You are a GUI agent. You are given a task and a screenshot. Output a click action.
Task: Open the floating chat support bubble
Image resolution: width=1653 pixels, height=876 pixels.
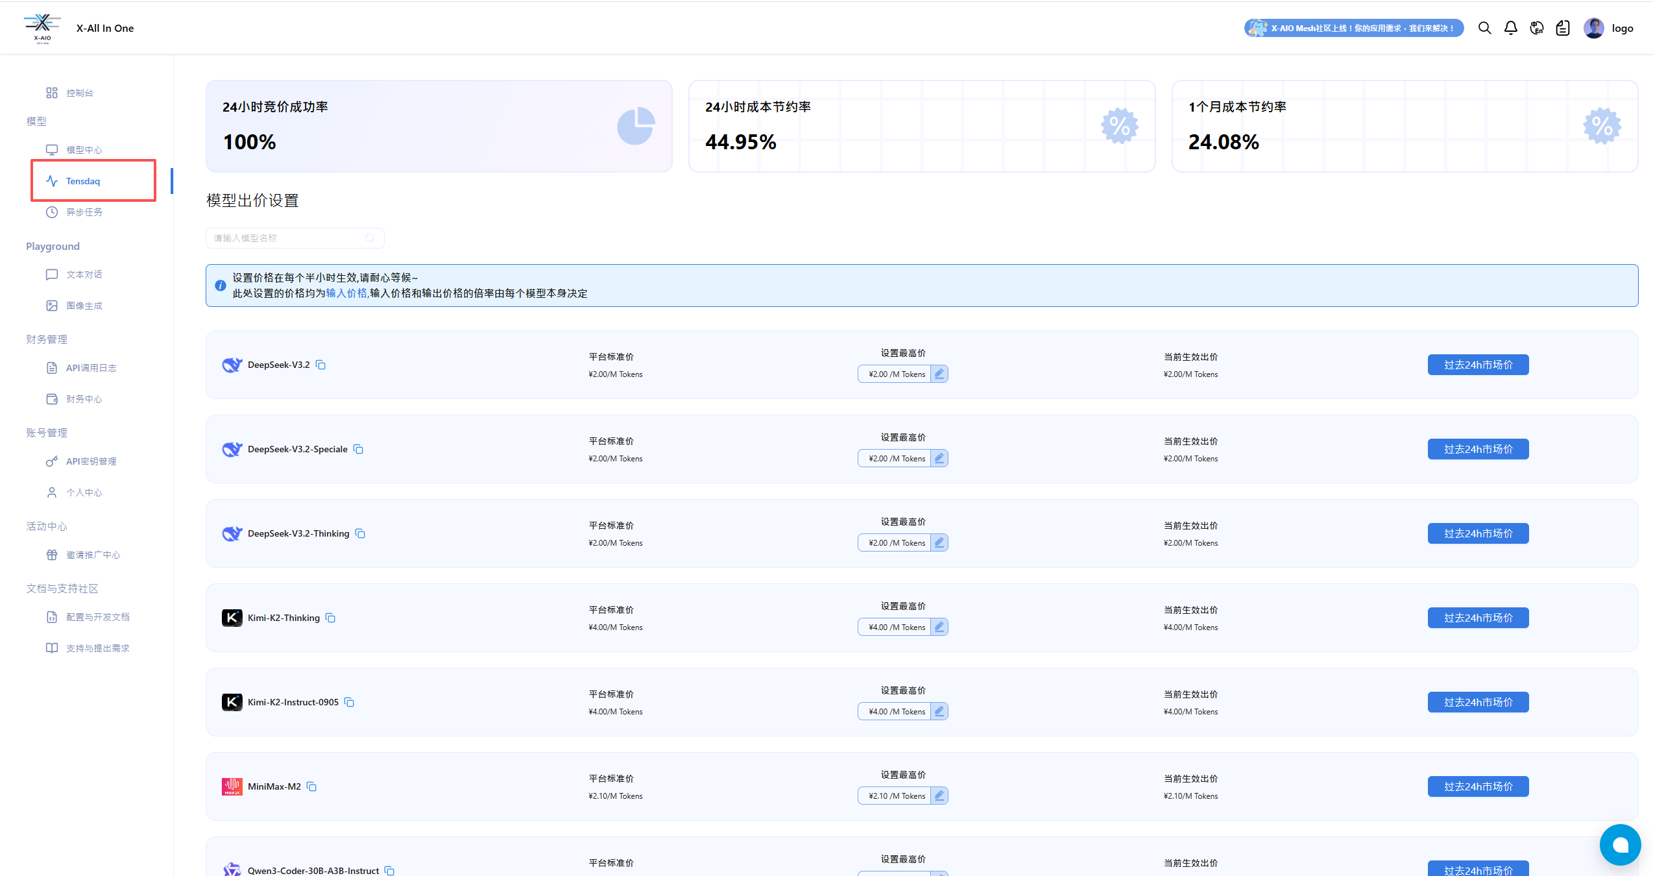[1620, 844]
